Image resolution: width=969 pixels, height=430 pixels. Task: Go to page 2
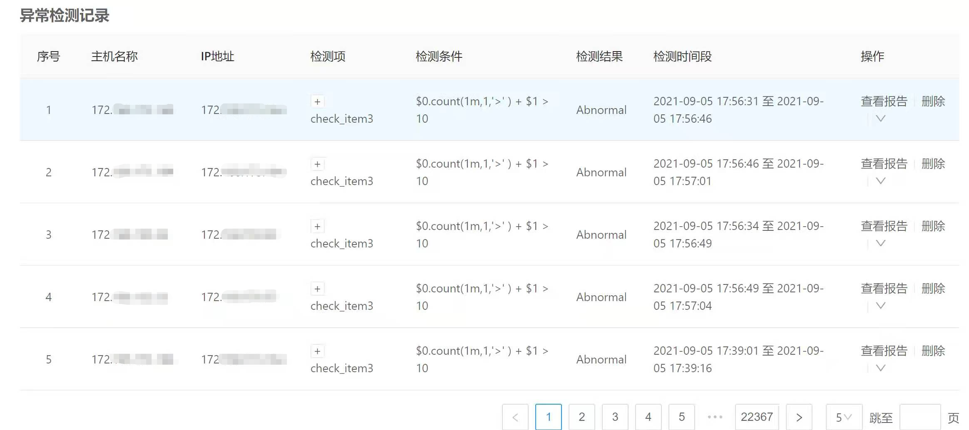pyautogui.click(x=582, y=417)
